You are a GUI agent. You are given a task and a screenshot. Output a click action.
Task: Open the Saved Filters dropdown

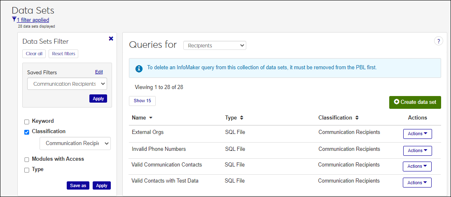tap(67, 84)
